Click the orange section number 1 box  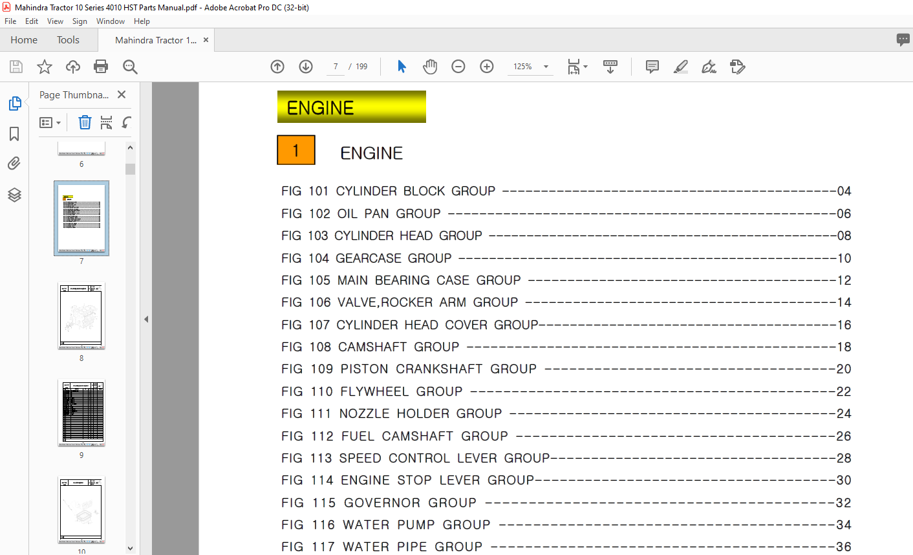(x=296, y=150)
